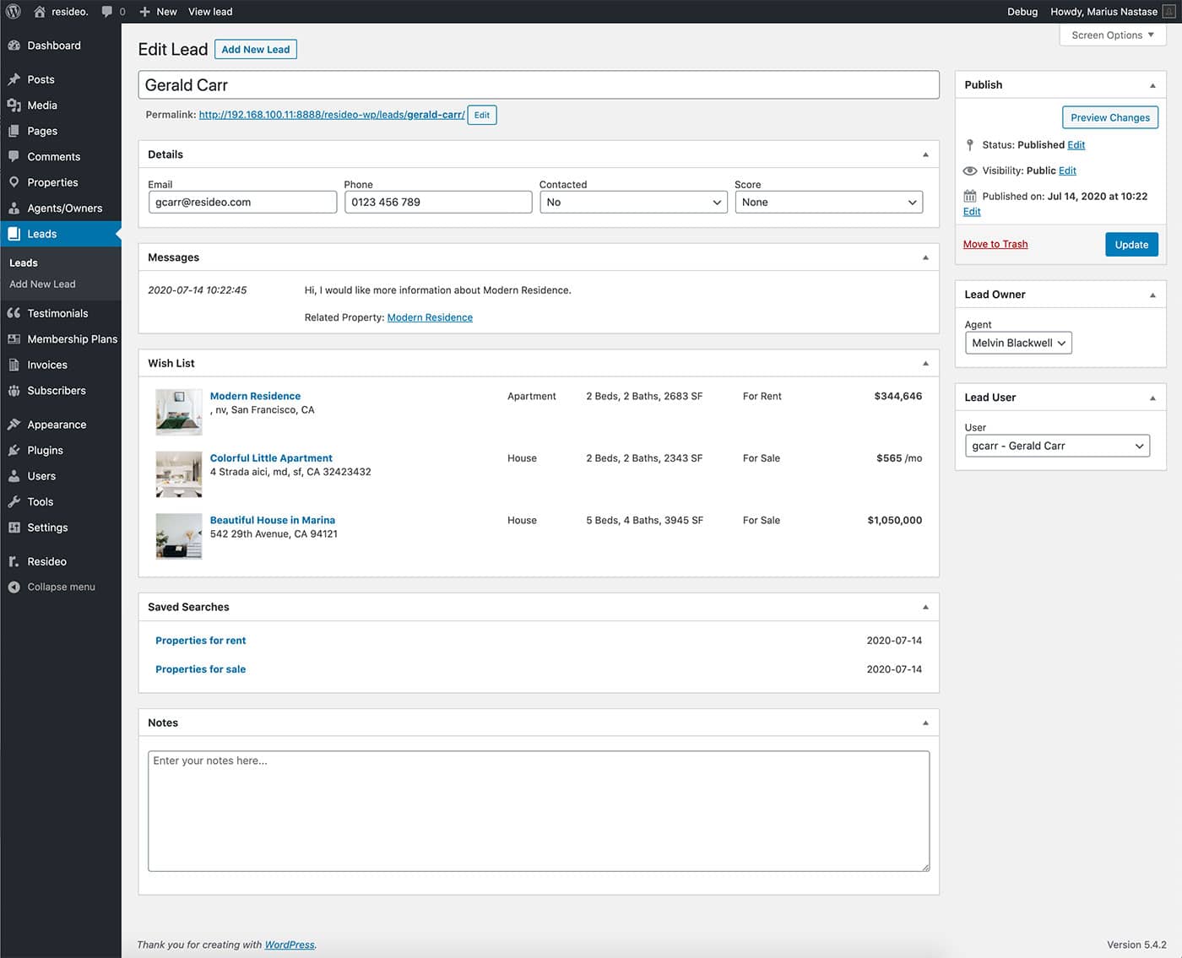Toggle the Publish panel arrow
The width and height of the screenshot is (1182, 958).
(1152, 85)
